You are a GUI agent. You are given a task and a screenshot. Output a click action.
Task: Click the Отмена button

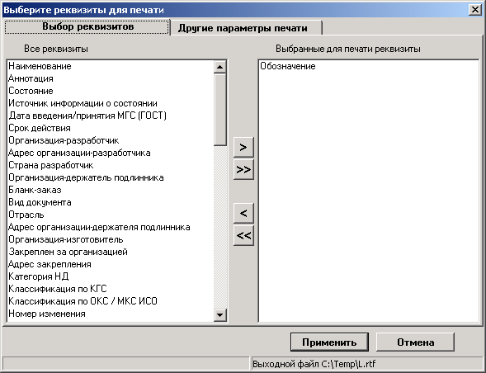point(415,342)
